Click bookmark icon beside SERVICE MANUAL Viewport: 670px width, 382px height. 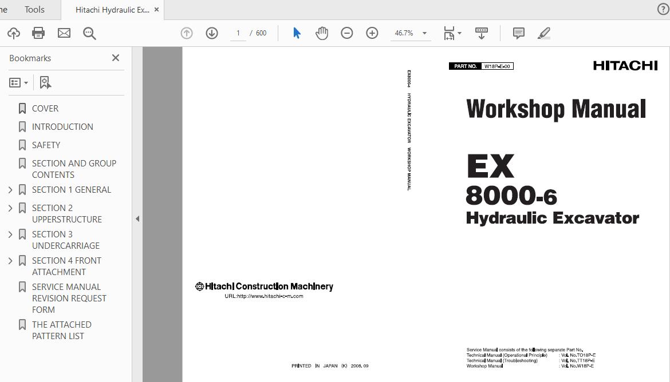tap(22, 287)
